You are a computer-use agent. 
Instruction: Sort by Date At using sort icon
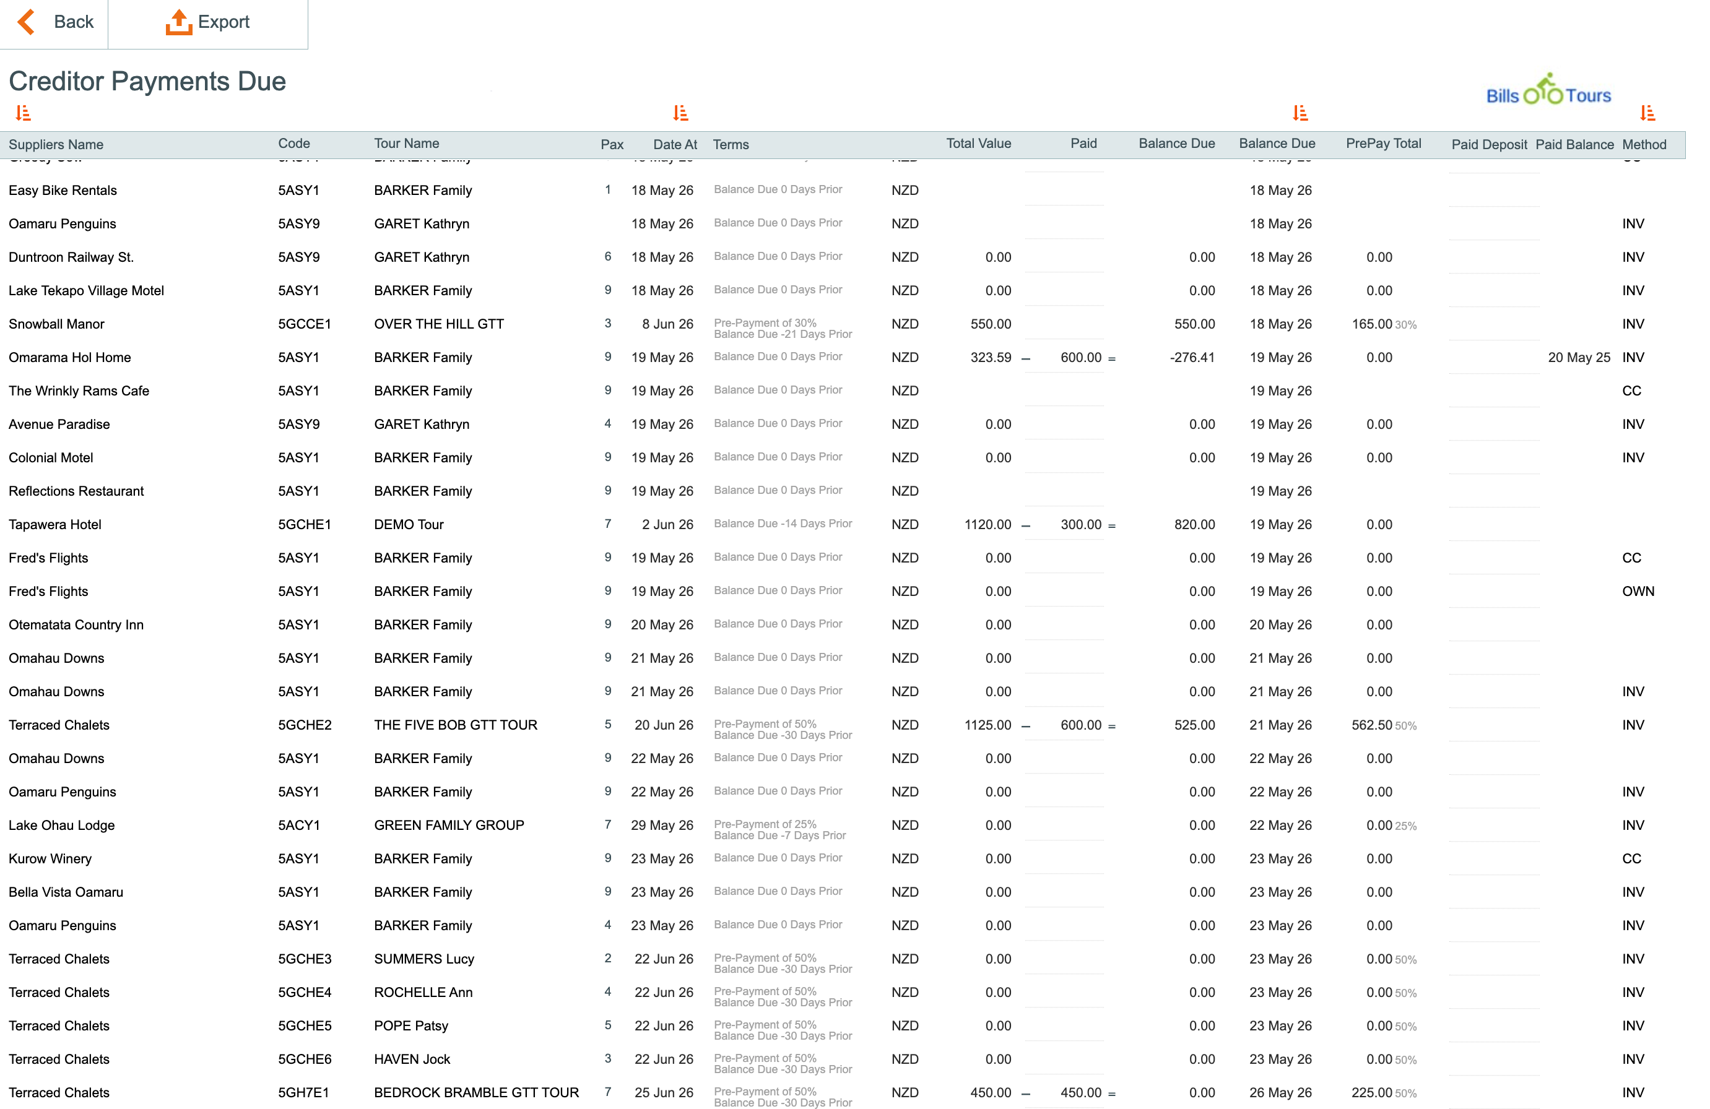680,113
